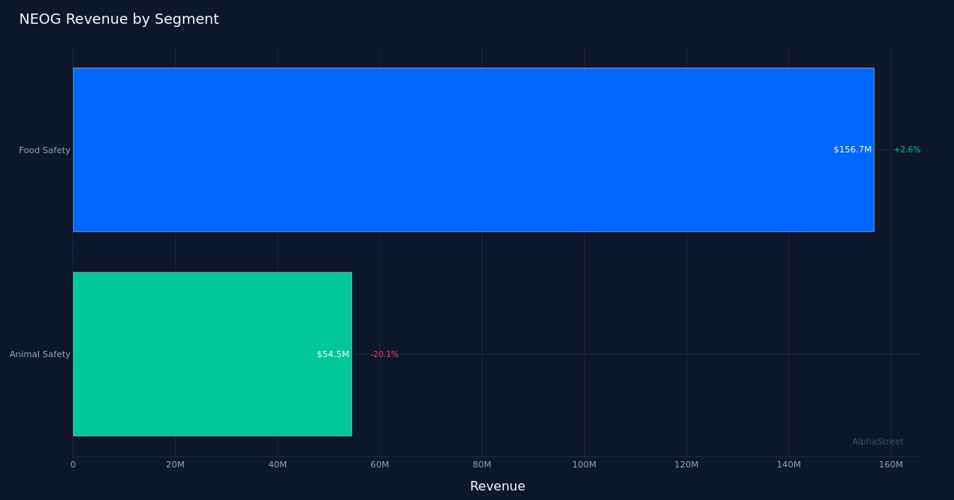Click the 100M axis tick label
The width and height of the screenshot is (954, 500).
pos(584,464)
